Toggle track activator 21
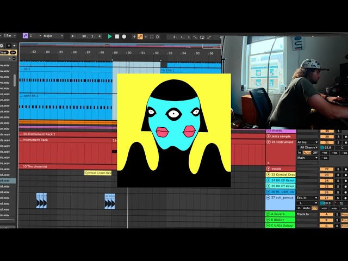The height and width of the screenshot is (261, 348). tap(327, 142)
